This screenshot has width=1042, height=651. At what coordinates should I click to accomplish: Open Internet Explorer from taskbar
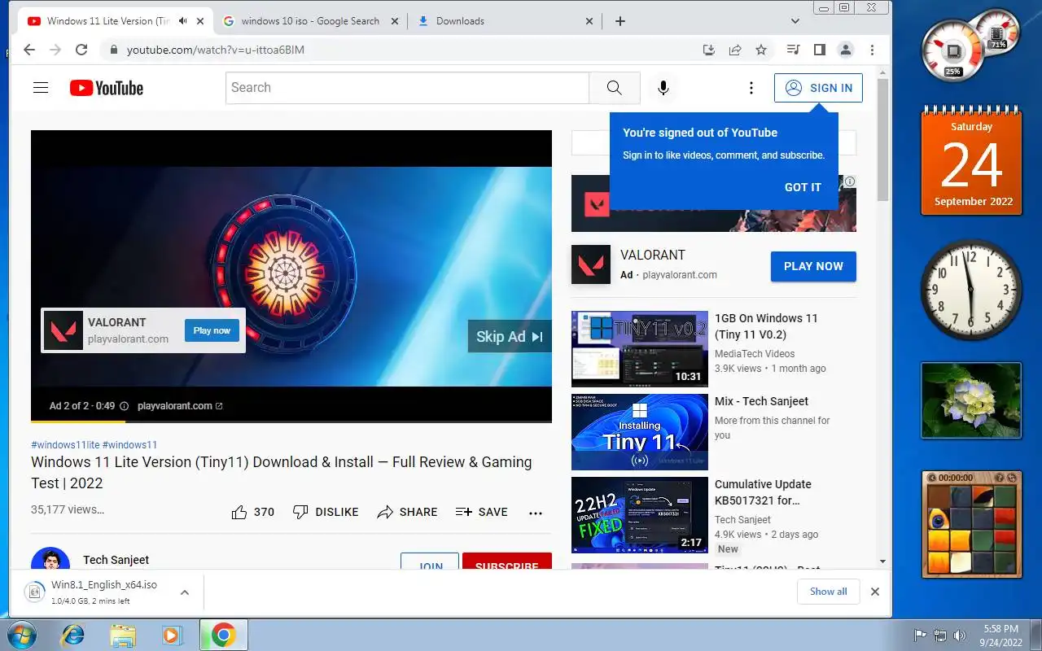coord(72,635)
